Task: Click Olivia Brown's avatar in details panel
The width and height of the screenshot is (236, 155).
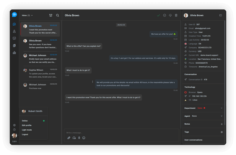Action: pyautogui.click(x=186, y=15)
